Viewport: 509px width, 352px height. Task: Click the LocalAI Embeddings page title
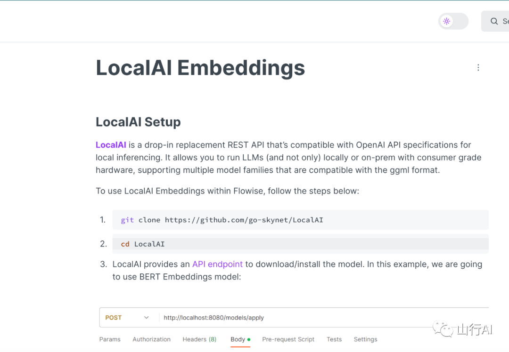(x=200, y=68)
